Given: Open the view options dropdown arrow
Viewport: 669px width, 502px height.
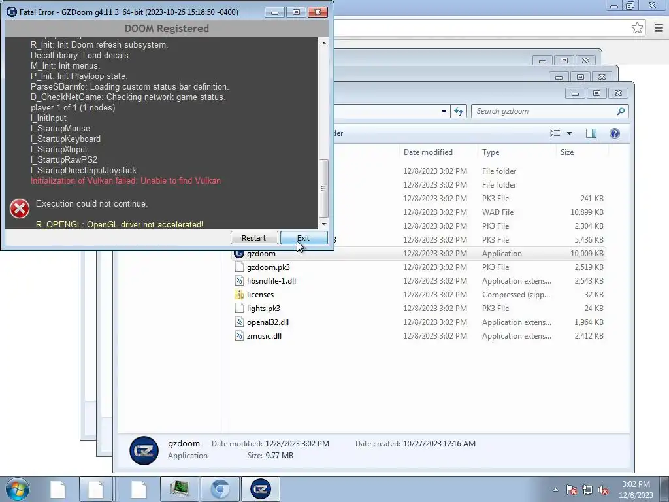Looking at the screenshot, I should point(569,133).
